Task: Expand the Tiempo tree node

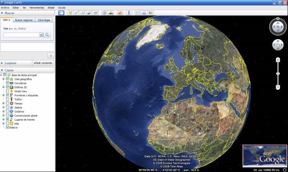Action: [4, 103]
